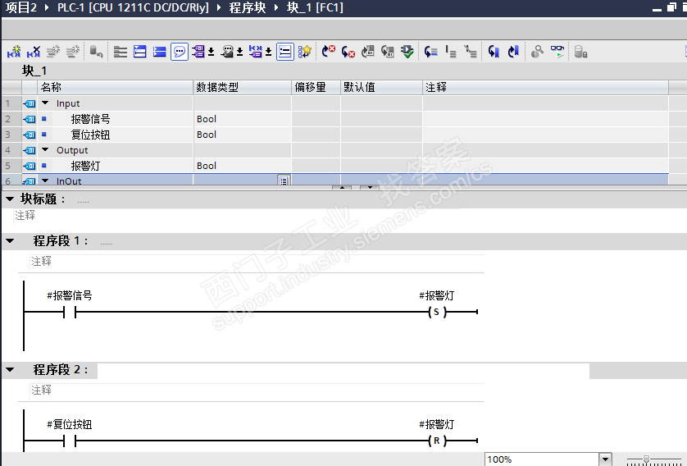This screenshot has height=466, width=687.
Task: Click the crossed-out lines toolbar icon
Action: click(471, 52)
